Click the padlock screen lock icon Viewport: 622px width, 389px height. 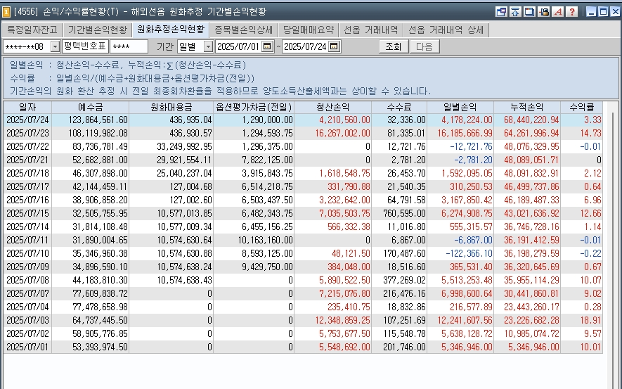pyautogui.click(x=544, y=11)
